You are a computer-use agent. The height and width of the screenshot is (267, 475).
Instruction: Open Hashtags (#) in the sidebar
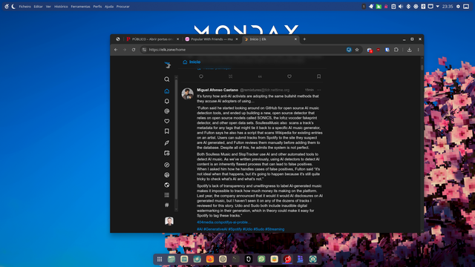tap(166, 205)
